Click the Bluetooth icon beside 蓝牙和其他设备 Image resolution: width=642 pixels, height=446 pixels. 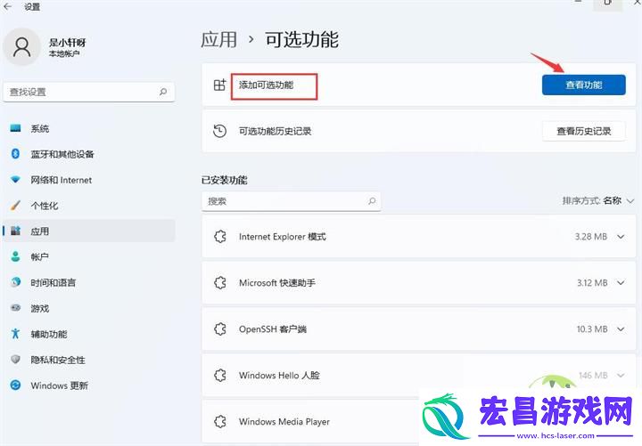pos(15,154)
